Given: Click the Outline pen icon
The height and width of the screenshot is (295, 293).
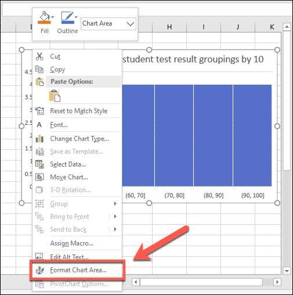Looking at the screenshot, I should coord(67,18).
